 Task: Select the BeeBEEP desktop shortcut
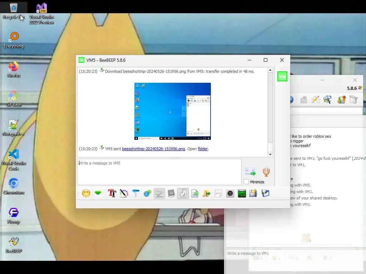click(x=14, y=245)
